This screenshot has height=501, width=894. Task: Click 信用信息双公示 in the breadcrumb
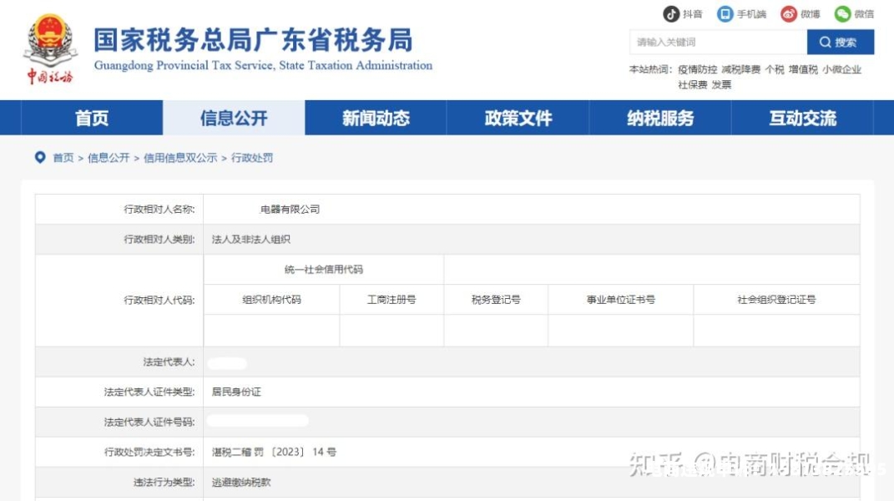[180, 158]
